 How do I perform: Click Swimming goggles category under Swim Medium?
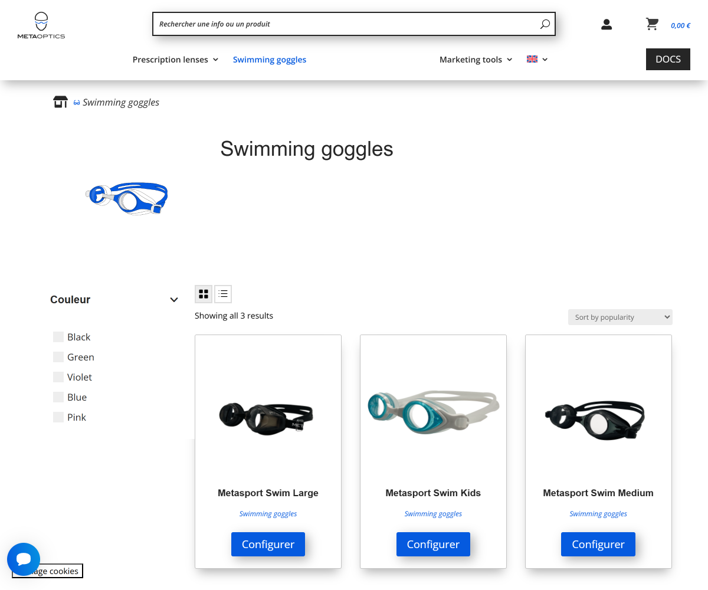pos(598,514)
